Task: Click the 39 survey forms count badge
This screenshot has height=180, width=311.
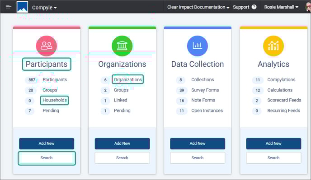Action: tap(182, 90)
